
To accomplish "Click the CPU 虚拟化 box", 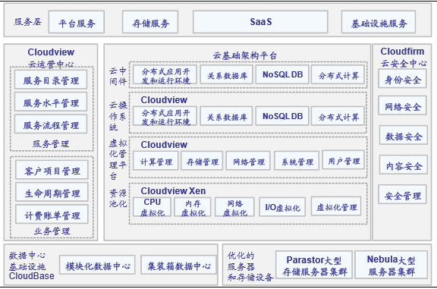I will [152, 207].
